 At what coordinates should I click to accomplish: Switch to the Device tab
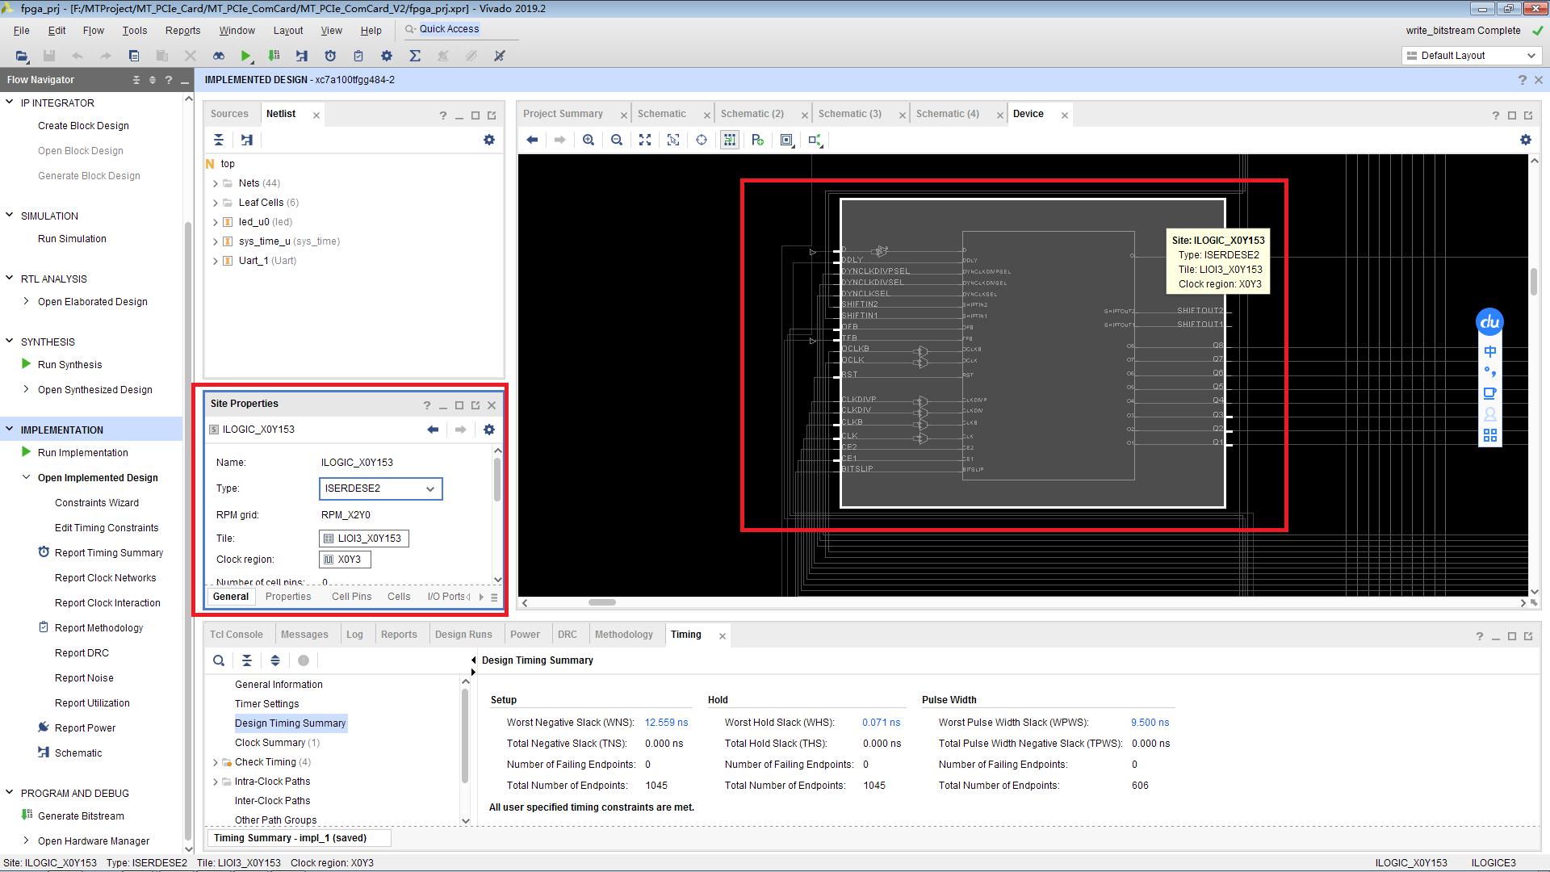pos(1028,114)
